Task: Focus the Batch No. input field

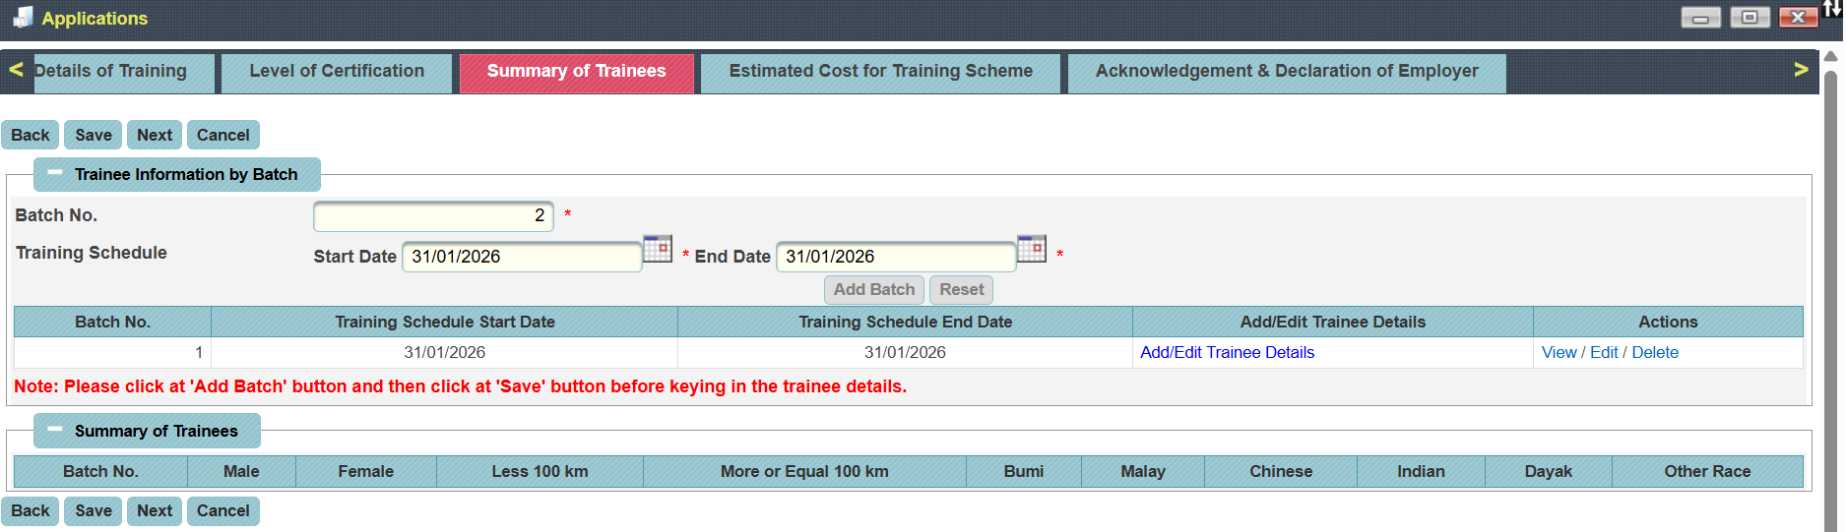Action: pyautogui.click(x=433, y=215)
